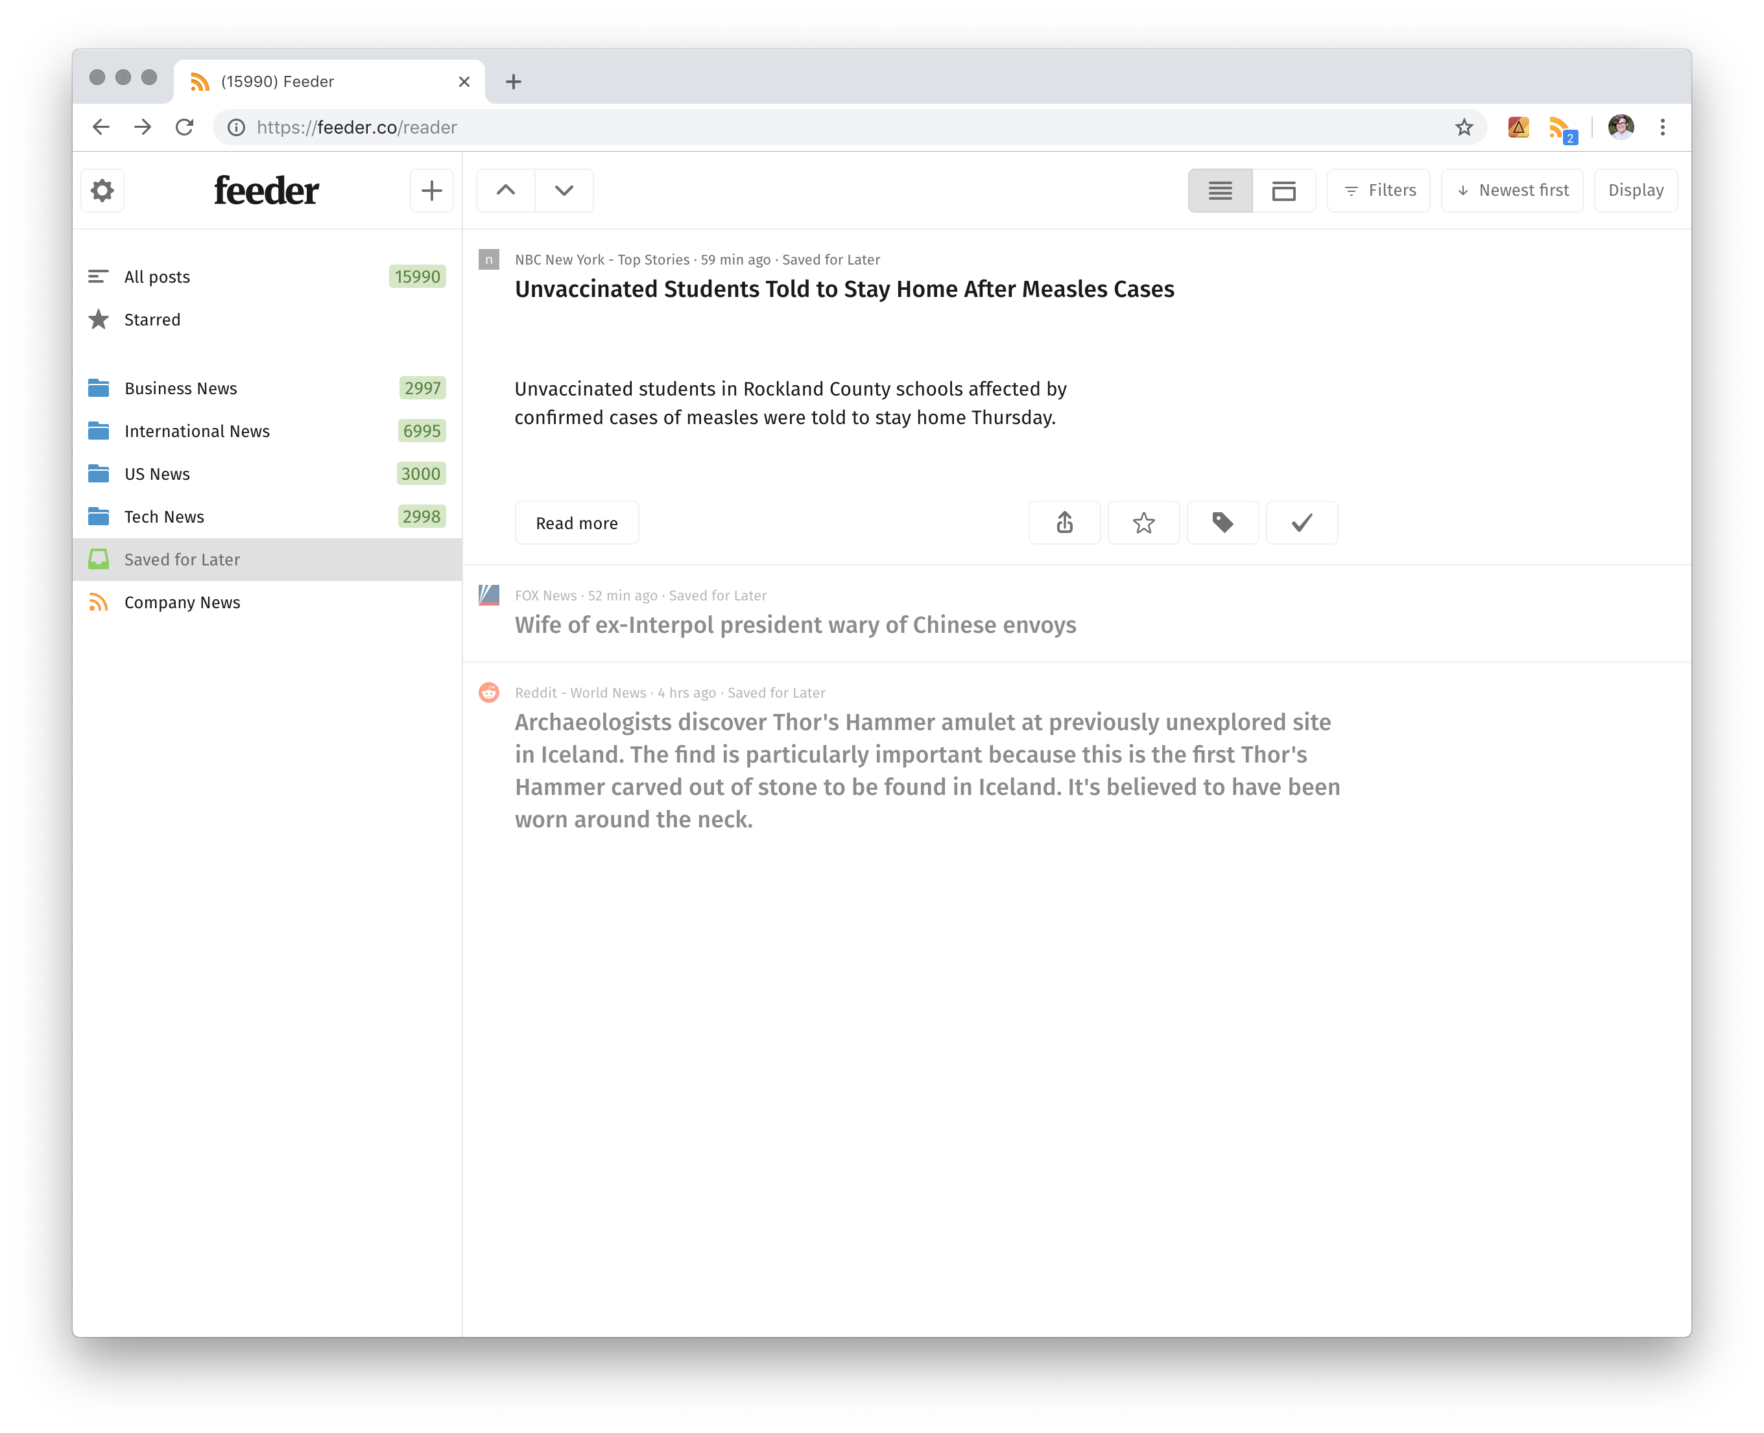Viewport: 1764px width, 1433px height.
Task: Click NBC New York - Top Stories source label
Action: pos(602,260)
